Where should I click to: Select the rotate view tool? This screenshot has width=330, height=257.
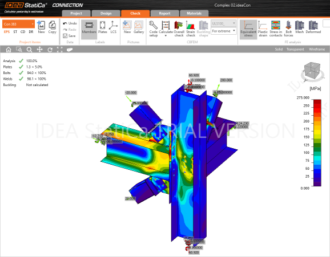tap(50, 50)
